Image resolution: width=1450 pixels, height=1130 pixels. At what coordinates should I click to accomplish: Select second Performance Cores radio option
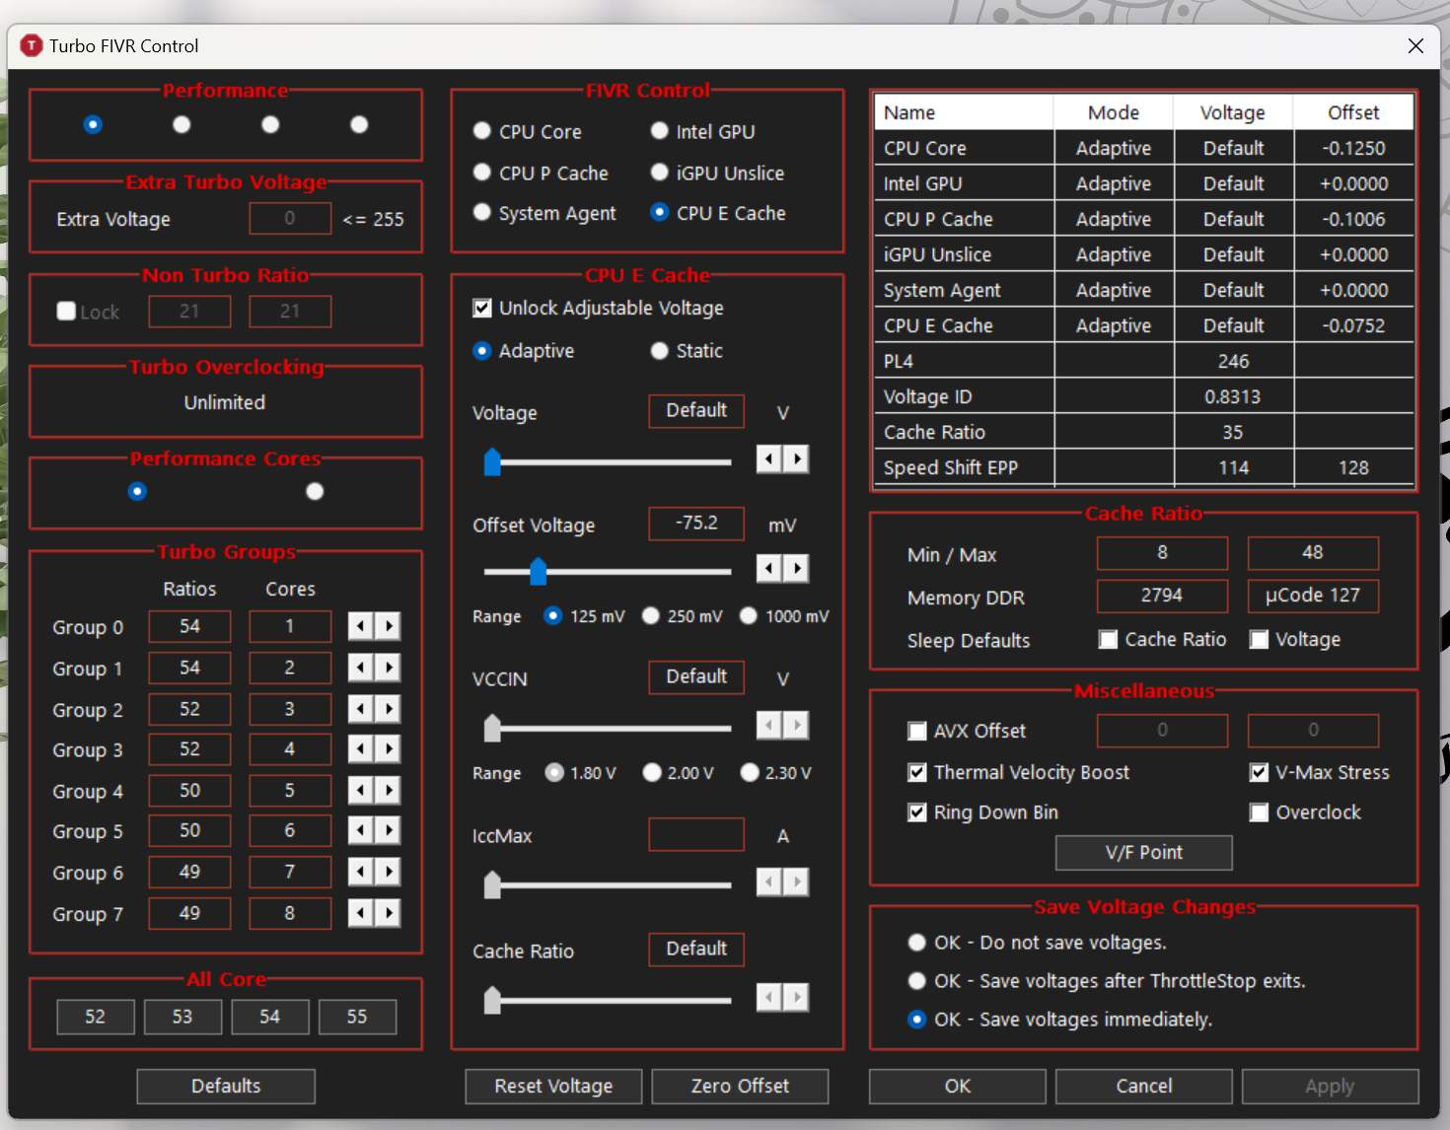pos(315,491)
